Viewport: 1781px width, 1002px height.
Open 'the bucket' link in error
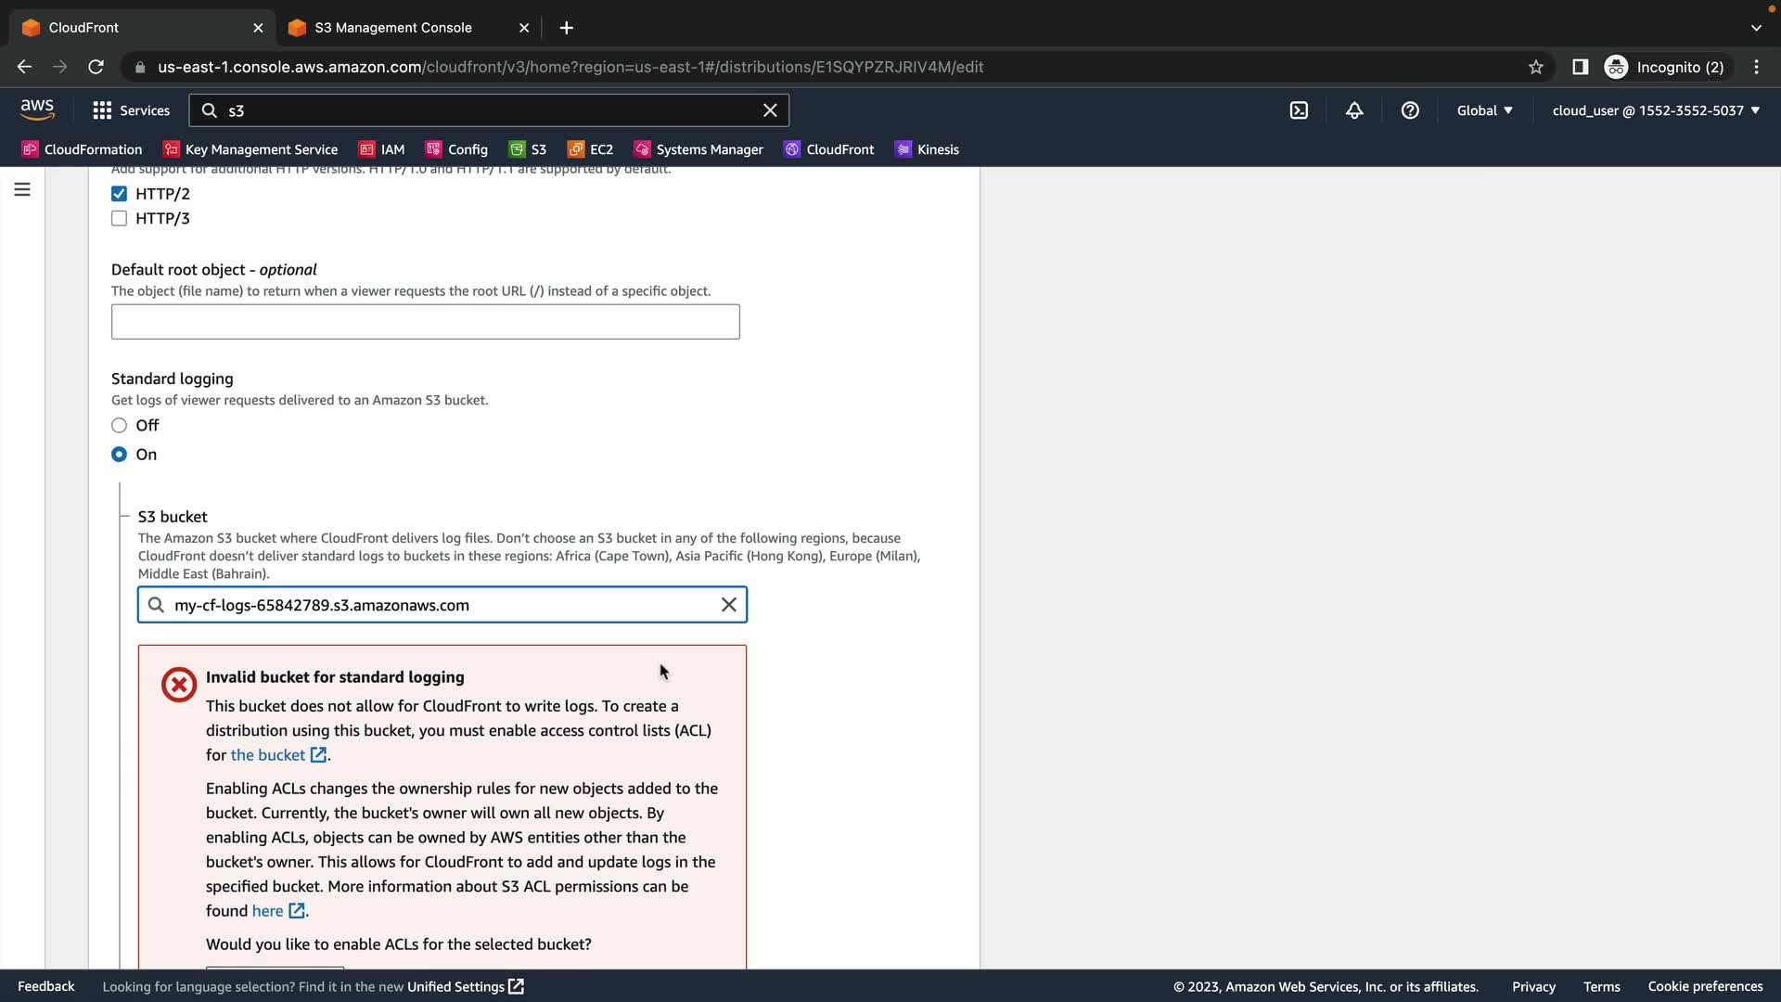click(268, 755)
